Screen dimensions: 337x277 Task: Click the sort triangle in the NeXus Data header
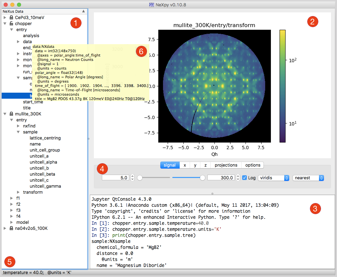pos(83,11)
